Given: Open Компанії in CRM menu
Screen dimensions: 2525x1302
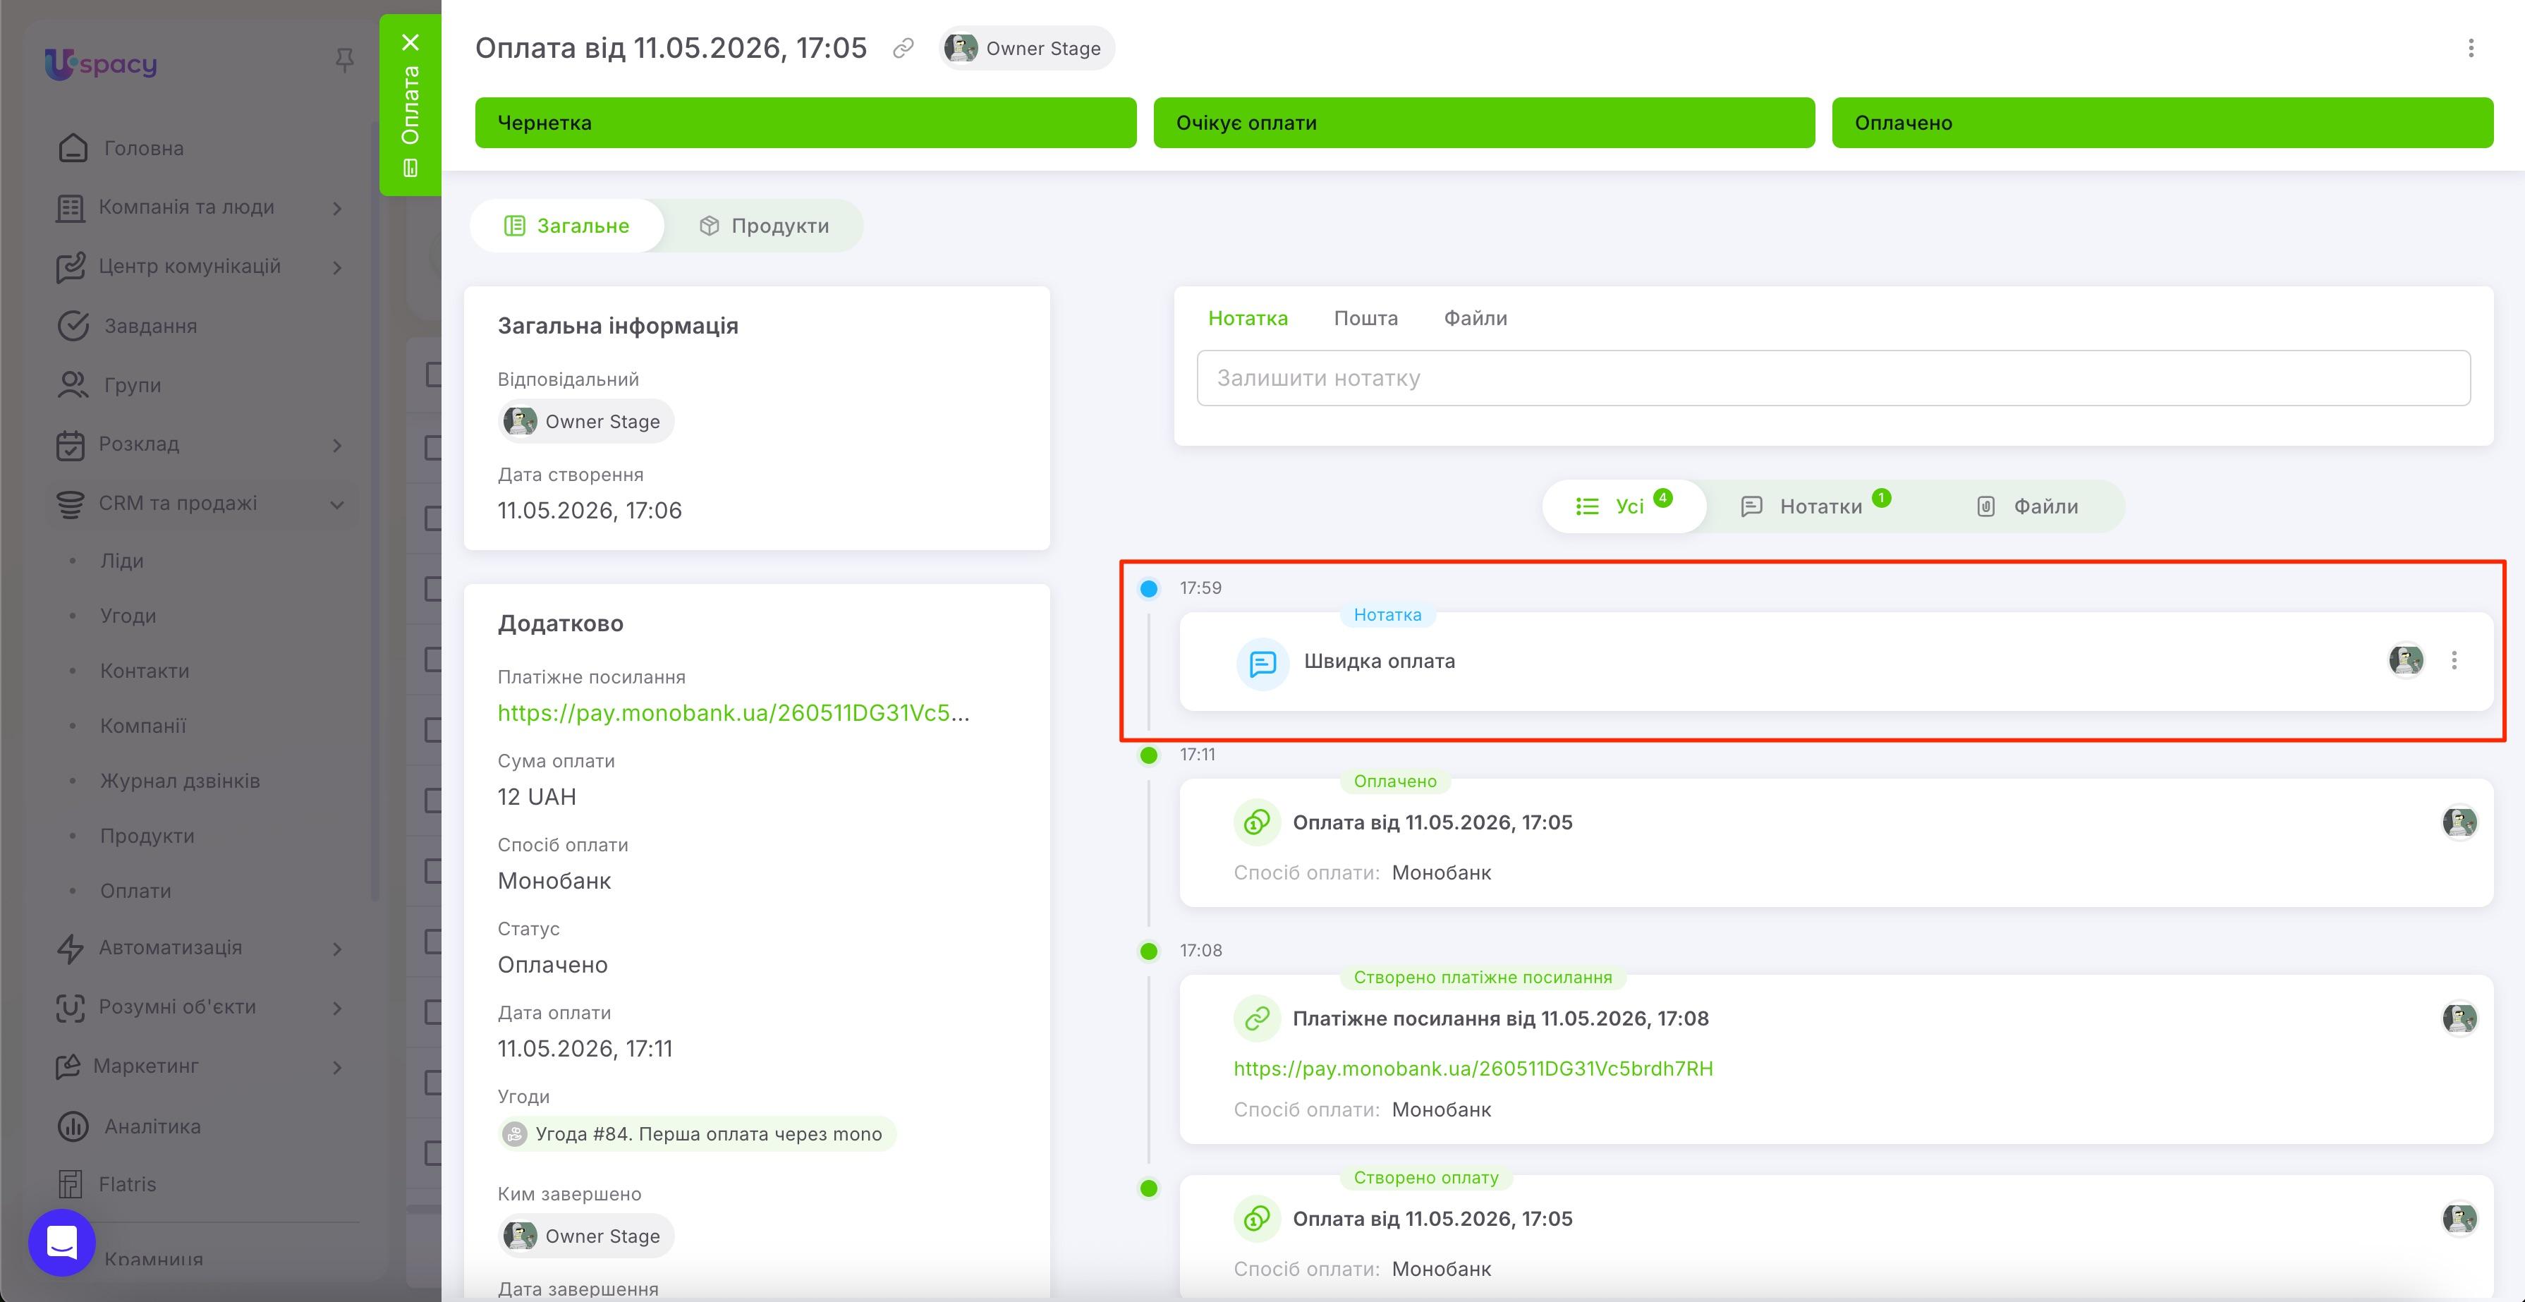Looking at the screenshot, I should (x=143, y=726).
